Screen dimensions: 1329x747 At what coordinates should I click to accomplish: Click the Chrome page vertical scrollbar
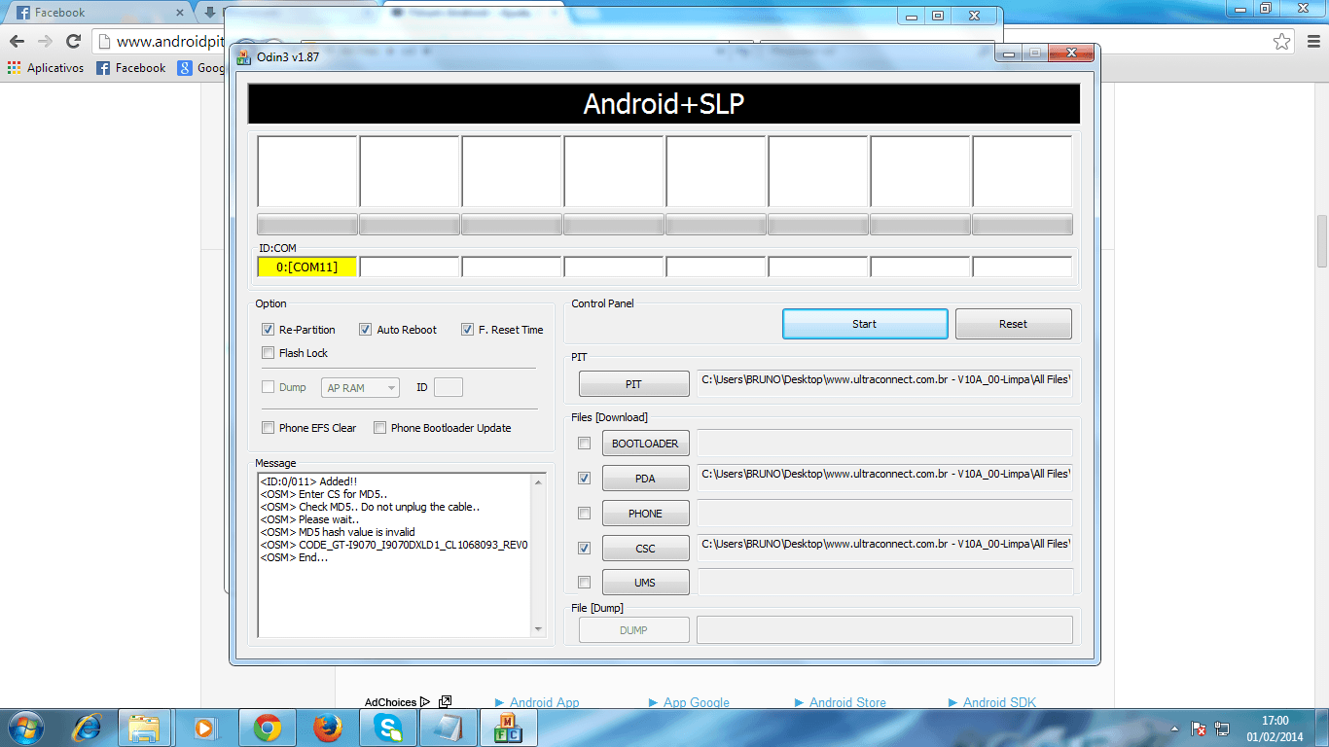pyautogui.click(x=1322, y=241)
